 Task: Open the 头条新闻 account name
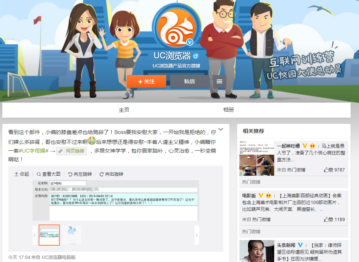click(x=286, y=245)
